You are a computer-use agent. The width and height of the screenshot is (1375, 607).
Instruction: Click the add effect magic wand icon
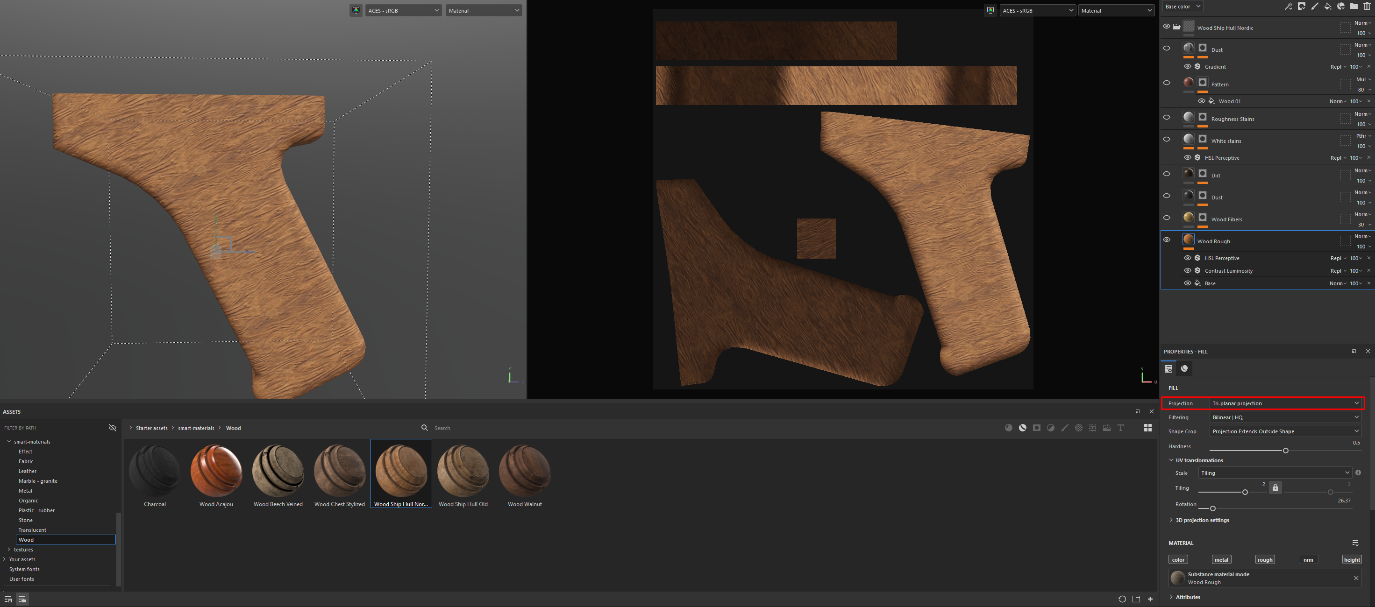click(x=1288, y=7)
